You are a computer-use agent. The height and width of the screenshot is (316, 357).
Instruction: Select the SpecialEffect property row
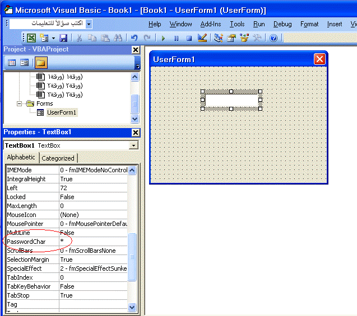[67, 268]
